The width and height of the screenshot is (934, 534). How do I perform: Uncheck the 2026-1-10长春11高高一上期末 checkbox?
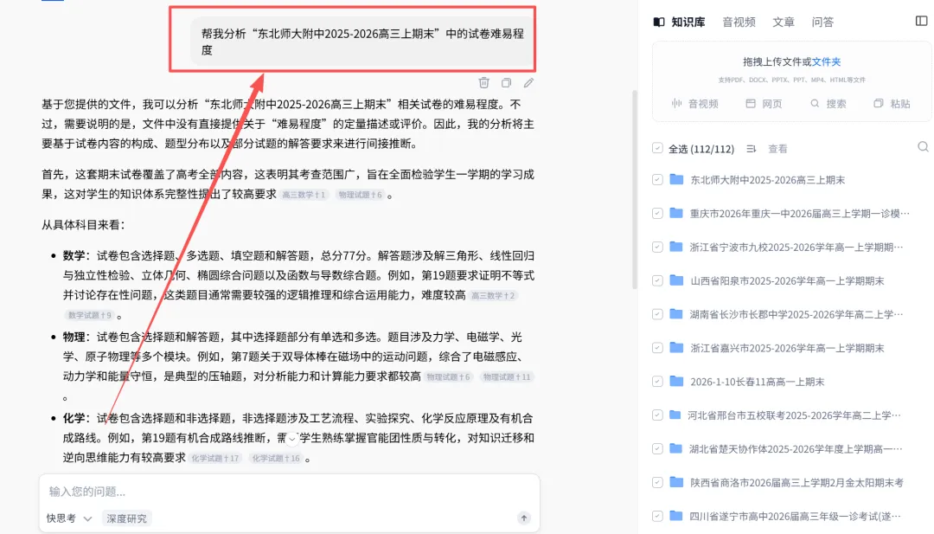657,382
